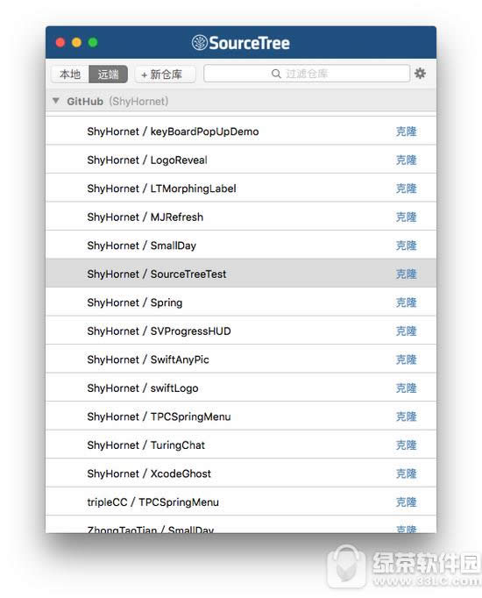Image resolution: width=482 pixels, height=598 pixels.
Task: Clone the MJRefresh repository
Action: click(406, 217)
